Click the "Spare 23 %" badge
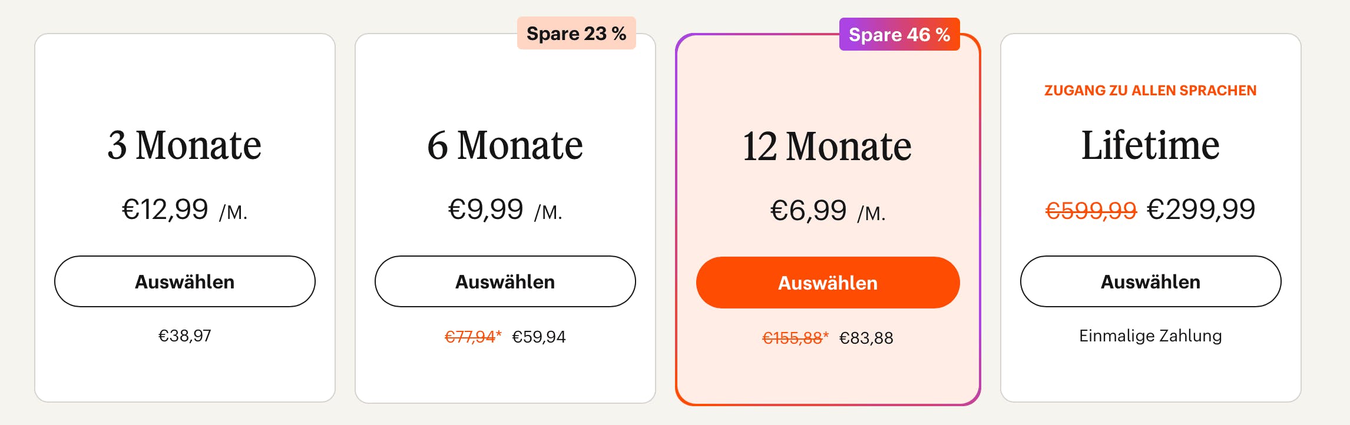The image size is (1350, 425). click(576, 34)
